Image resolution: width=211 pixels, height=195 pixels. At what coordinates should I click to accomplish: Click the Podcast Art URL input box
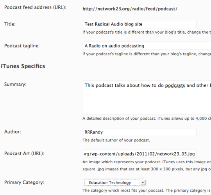click(139, 154)
